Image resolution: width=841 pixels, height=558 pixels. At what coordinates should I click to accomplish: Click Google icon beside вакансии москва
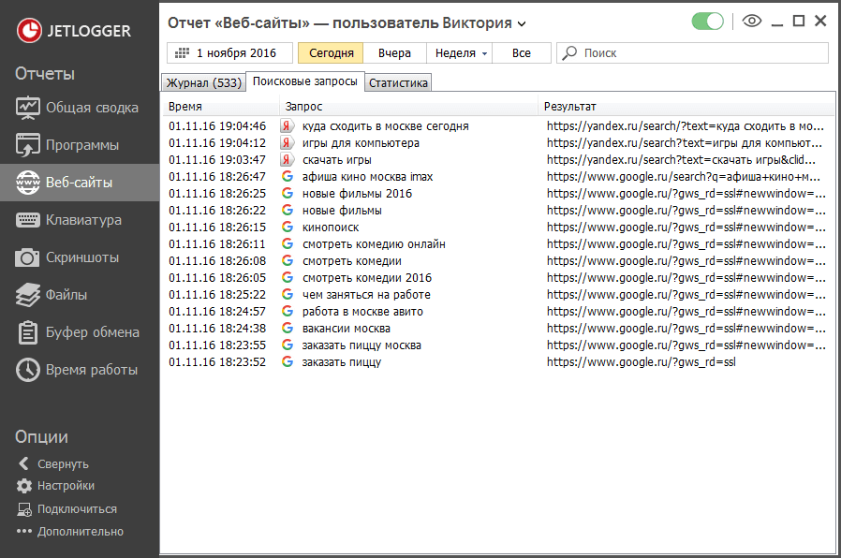(288, 328)
